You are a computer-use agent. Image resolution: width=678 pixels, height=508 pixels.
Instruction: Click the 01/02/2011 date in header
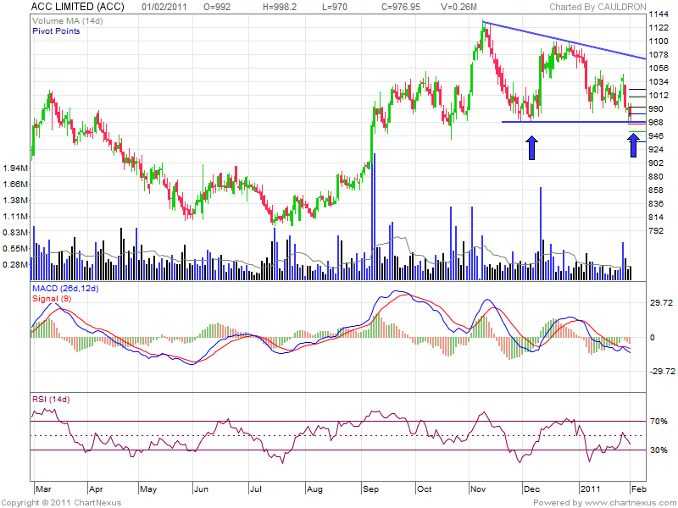pyautogui.click(x=188, y=7)
